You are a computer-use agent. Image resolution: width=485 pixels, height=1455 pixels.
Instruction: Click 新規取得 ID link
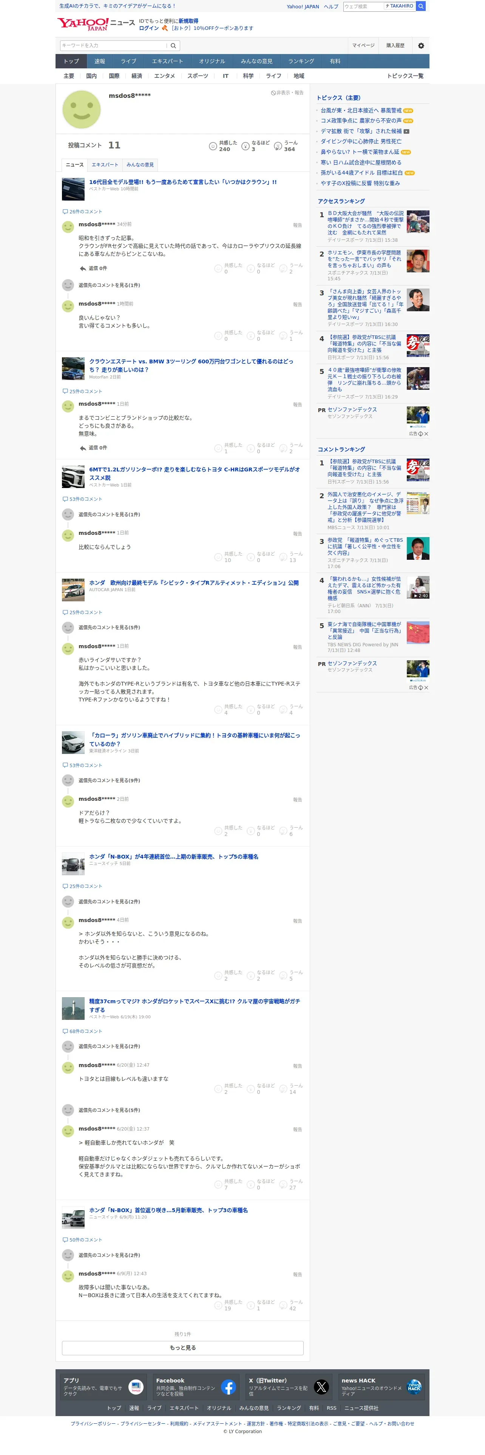pos(188,21)
